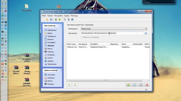181x101 pixels.
Task: Toggle the Запретить изменение checkbox
Action: [82, 37]
